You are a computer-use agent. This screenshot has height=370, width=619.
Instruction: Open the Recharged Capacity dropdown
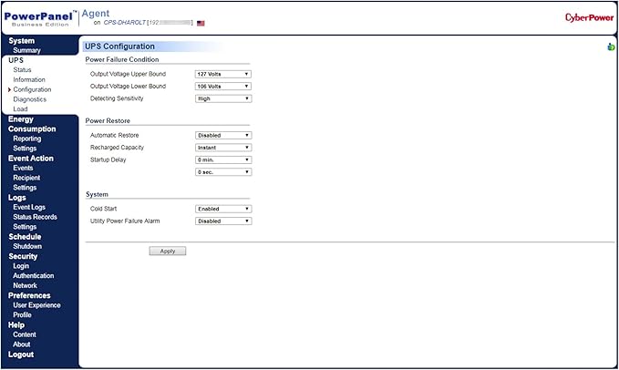pos(223,147)
